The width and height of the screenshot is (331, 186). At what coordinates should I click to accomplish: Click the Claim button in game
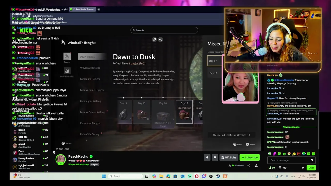[x=238, y=144]
